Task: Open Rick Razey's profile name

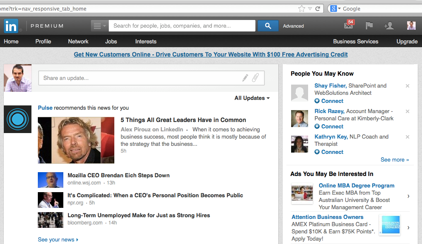Action: 329,111
